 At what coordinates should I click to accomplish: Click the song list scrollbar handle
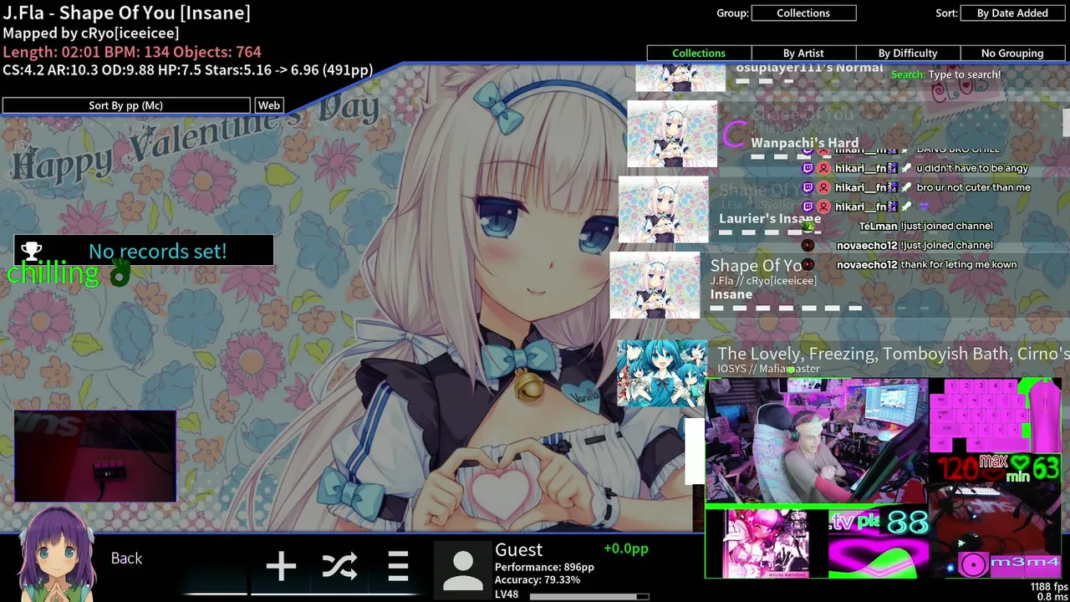point(1066,122)
